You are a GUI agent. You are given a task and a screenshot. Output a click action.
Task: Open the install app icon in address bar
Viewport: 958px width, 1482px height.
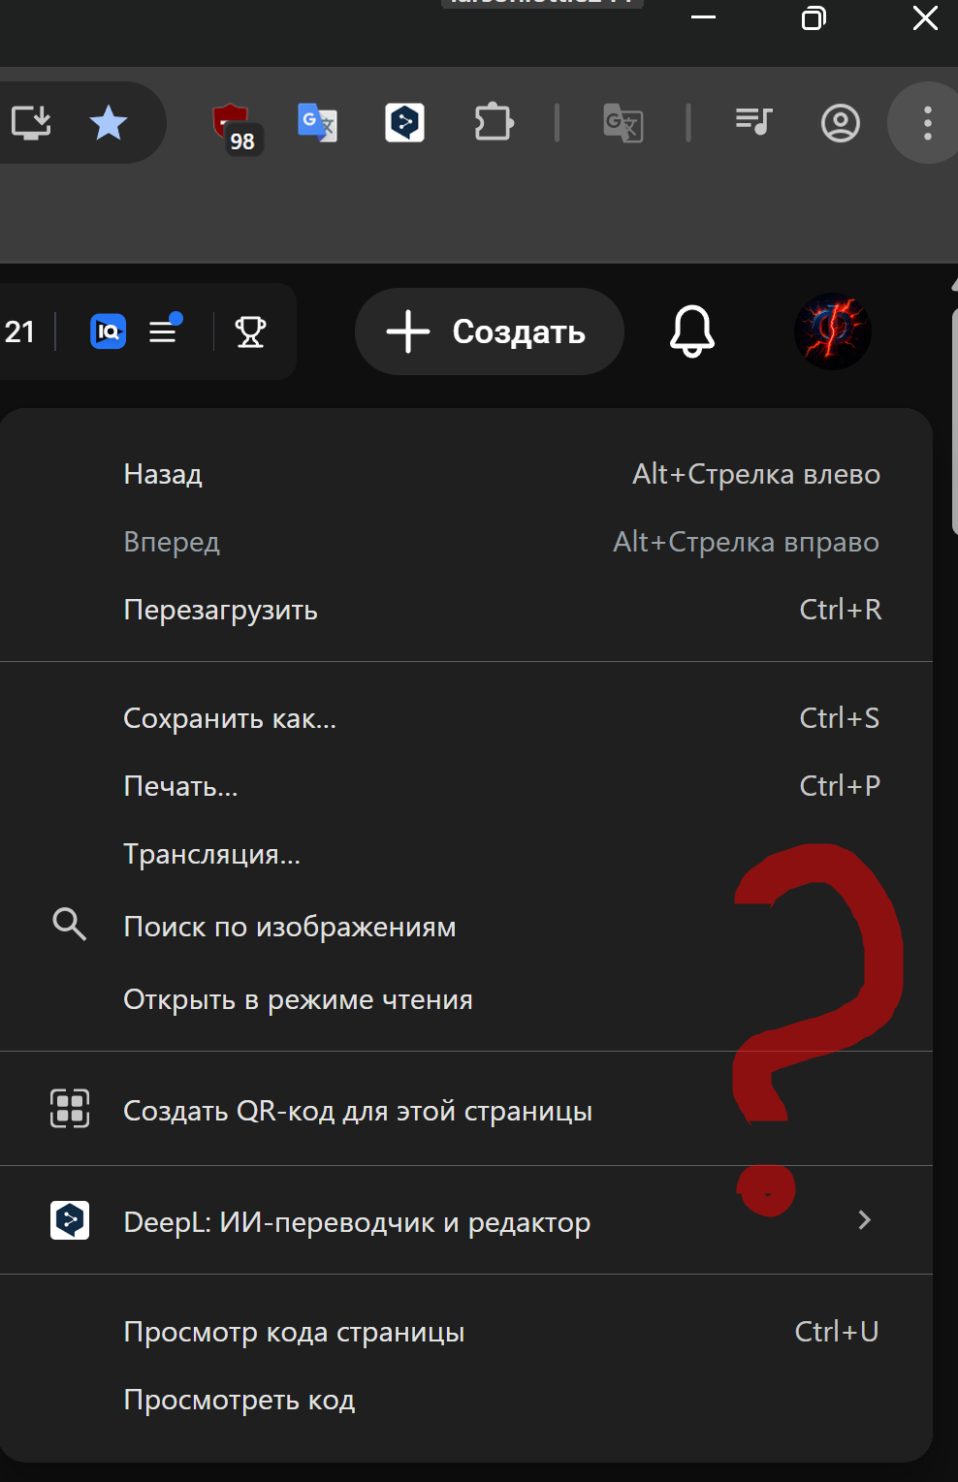click(x=31, y=123)
